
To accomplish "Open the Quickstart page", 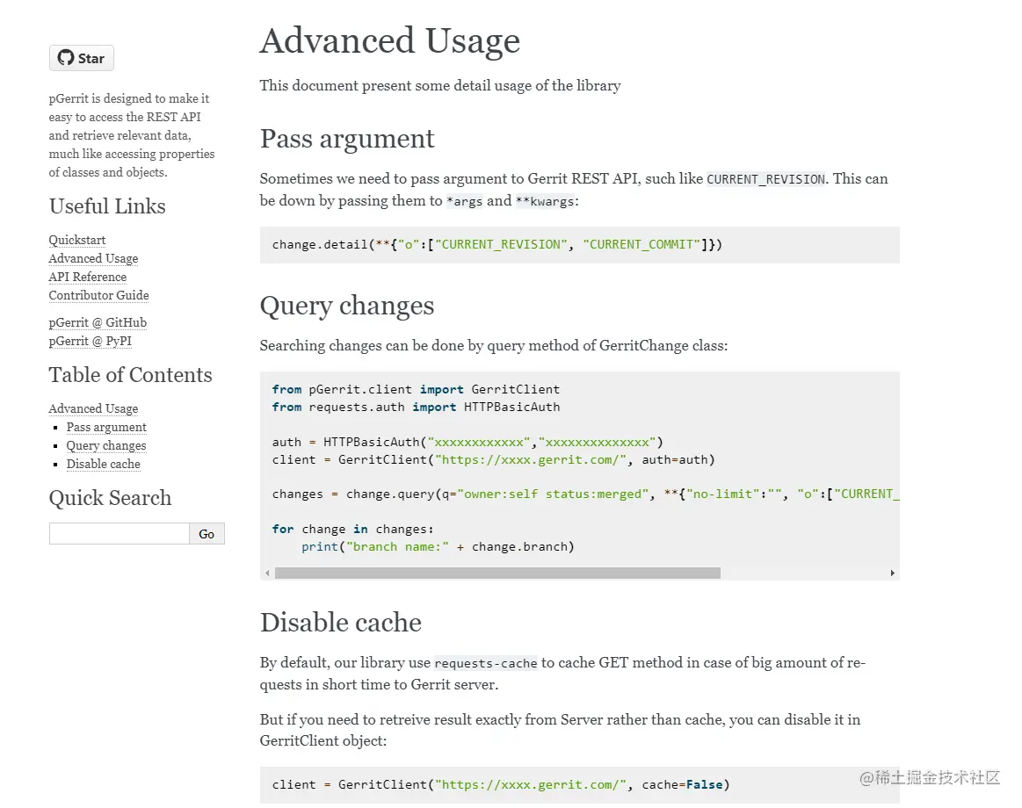I will pyautogui.click(x=76, y=239).
